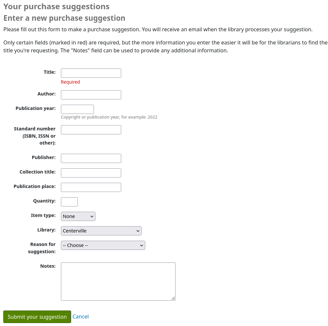Click into the Collection title field
Screen dimensions: 328x326
91,173
